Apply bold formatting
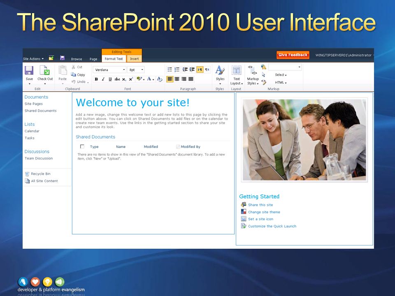This screenshot has width=395, height=296. point(96,79)
